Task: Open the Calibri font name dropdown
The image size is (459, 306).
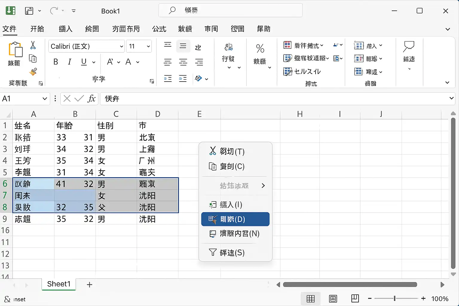Action: click(x=86, y=46)
